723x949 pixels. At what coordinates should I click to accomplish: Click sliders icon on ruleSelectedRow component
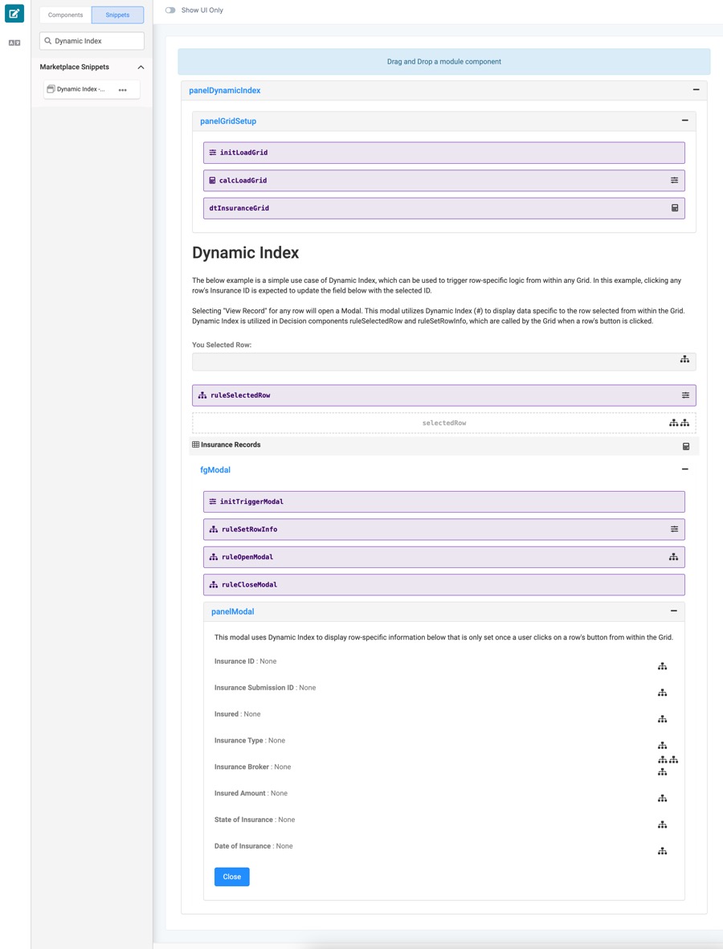pos(685,395)
